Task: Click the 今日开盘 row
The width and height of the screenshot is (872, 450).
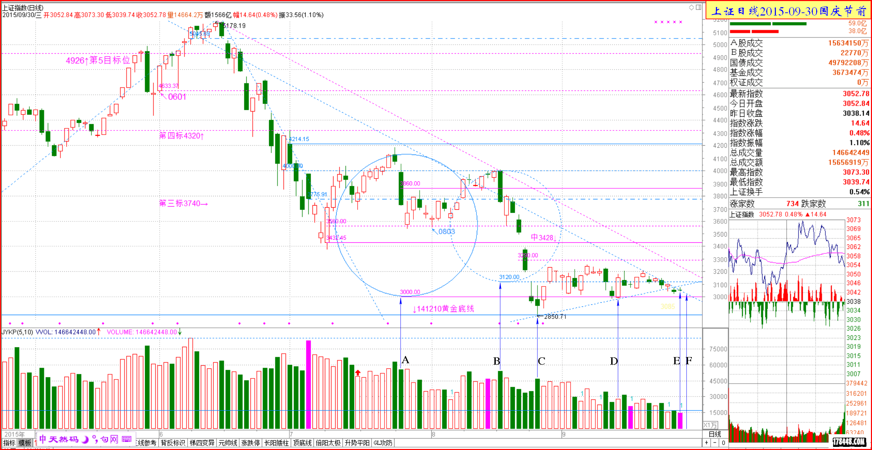Action: 799,103
